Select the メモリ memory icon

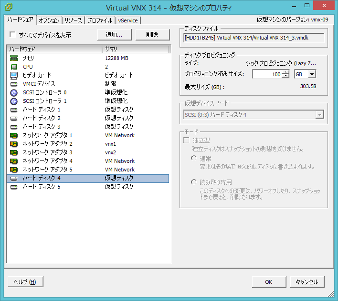(14, 58)
